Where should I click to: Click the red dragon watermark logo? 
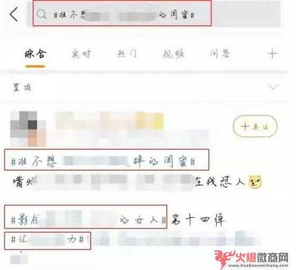(x=225, y=259)
